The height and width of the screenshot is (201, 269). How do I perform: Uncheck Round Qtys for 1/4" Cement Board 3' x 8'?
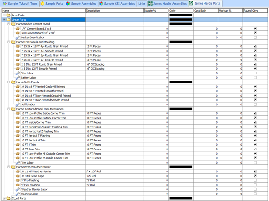pyautogui.click(x=255, y=29)
